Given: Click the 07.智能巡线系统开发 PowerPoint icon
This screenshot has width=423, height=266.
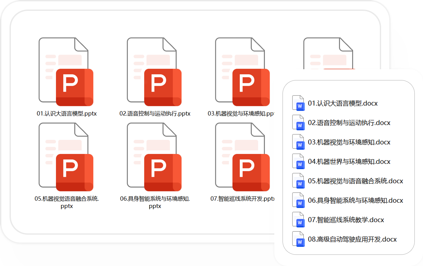Looking at the screenshot, I should click(x=242, y=157).
